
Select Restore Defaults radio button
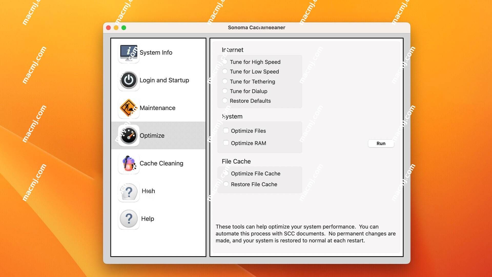[225, 101]
